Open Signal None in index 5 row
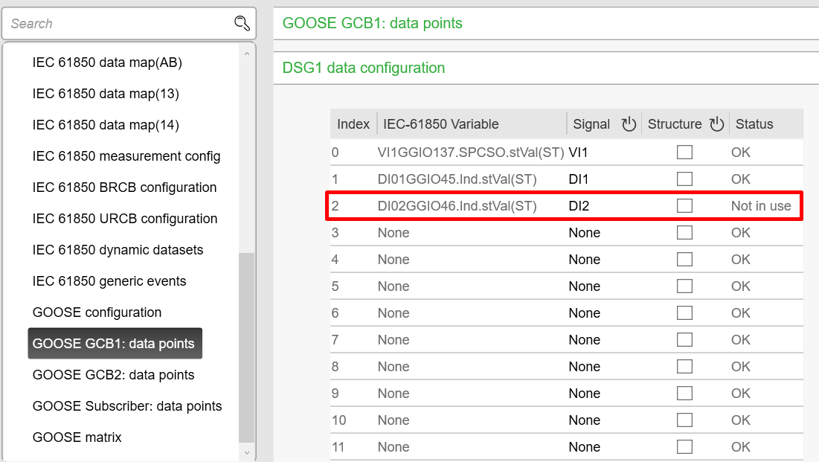Viewport: 819px width, 462px height. coord(585,286)
